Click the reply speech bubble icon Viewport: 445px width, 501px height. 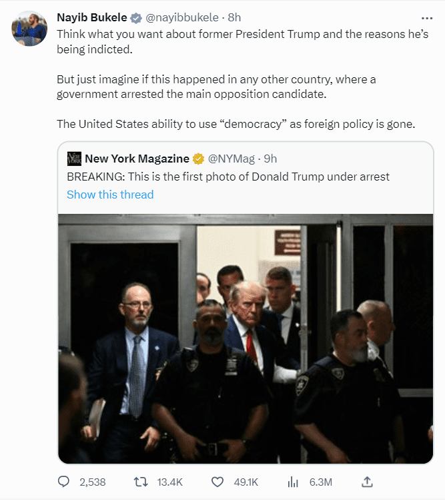64,482
